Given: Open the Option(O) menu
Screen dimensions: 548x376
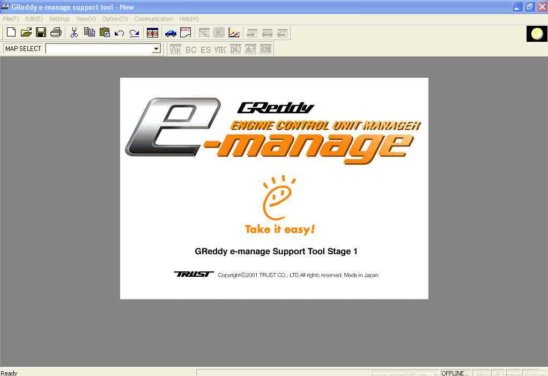Looking at the screenshot, I should tap(115, 19).
